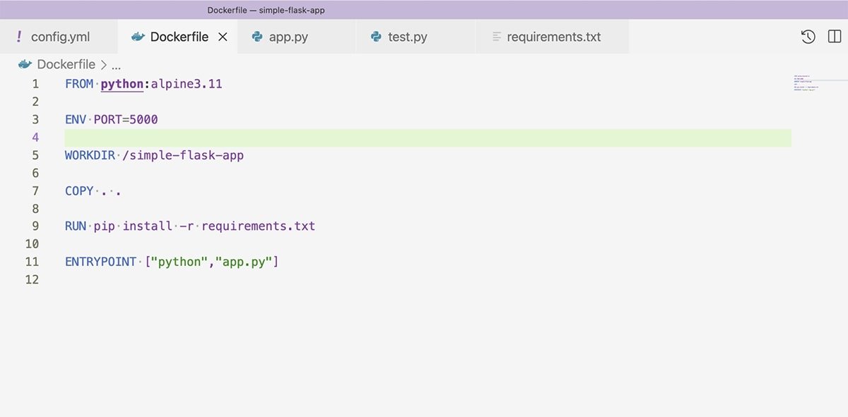The height and width of the screenshot is (417, 848).
Task: Click the Python icon on test.py tab
Action: (x=377, y=37)
